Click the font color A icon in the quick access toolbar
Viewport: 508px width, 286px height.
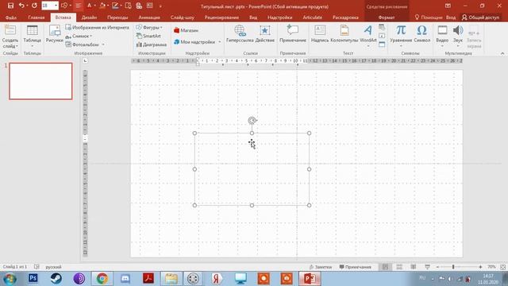point(90,6)
